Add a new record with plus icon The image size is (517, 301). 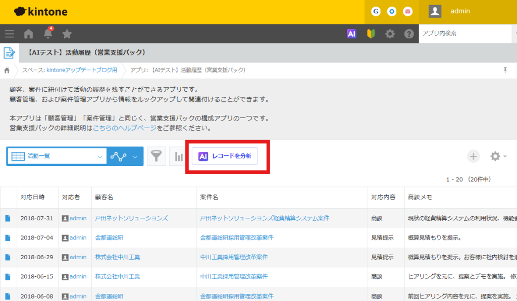(x=473, y=156)
